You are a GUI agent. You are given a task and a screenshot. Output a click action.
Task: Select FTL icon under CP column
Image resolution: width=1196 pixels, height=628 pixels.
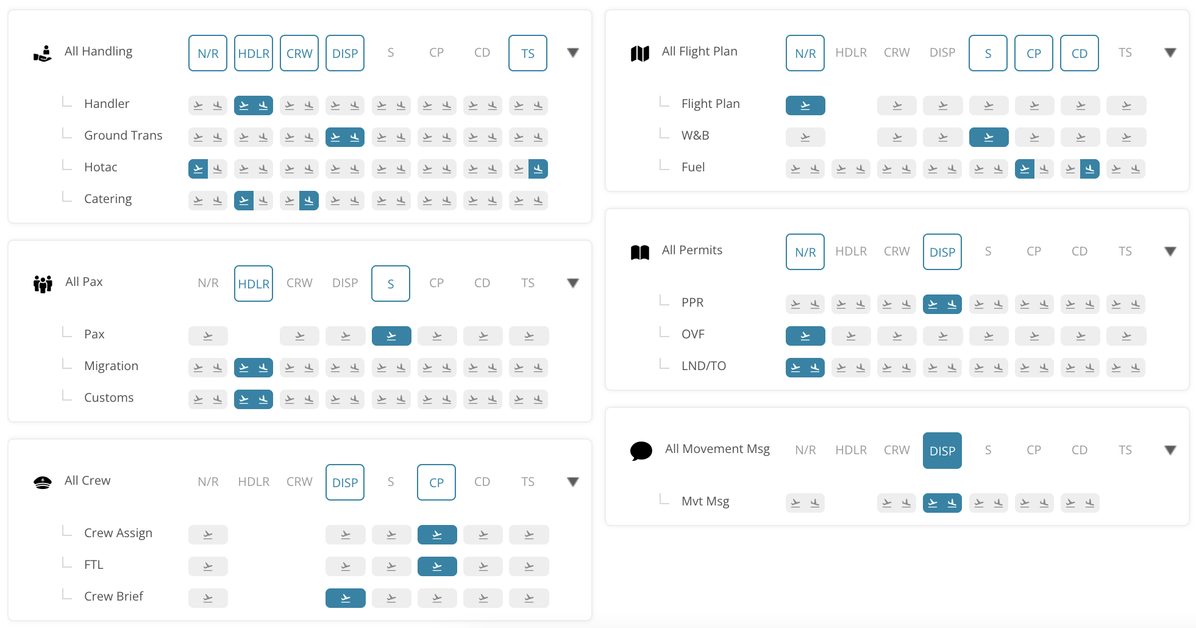(x=437, y=566)
